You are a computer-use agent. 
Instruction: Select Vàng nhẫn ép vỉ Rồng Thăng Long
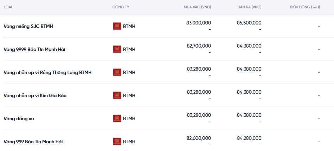point(47,72)
